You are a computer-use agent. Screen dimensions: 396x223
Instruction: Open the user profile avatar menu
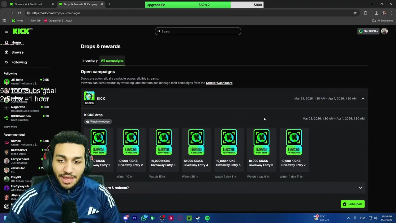385,31
